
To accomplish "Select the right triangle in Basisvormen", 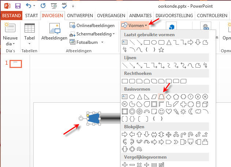I will pos(146,97).
